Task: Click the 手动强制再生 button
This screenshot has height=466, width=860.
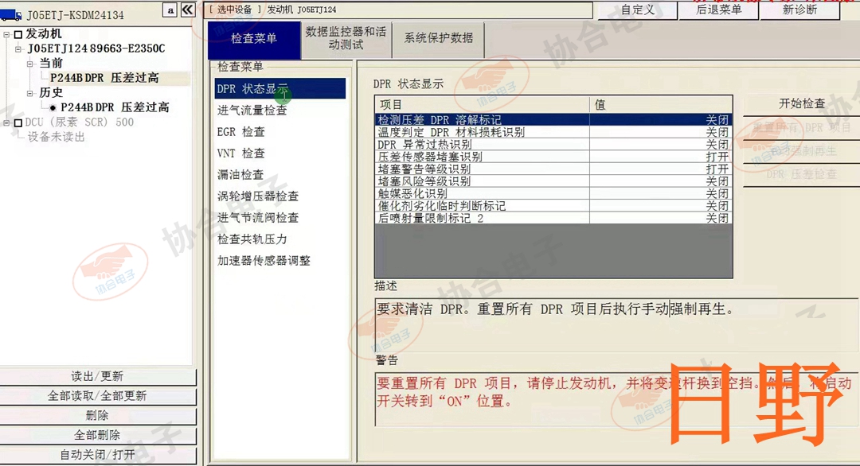Action: coord(802,151)
